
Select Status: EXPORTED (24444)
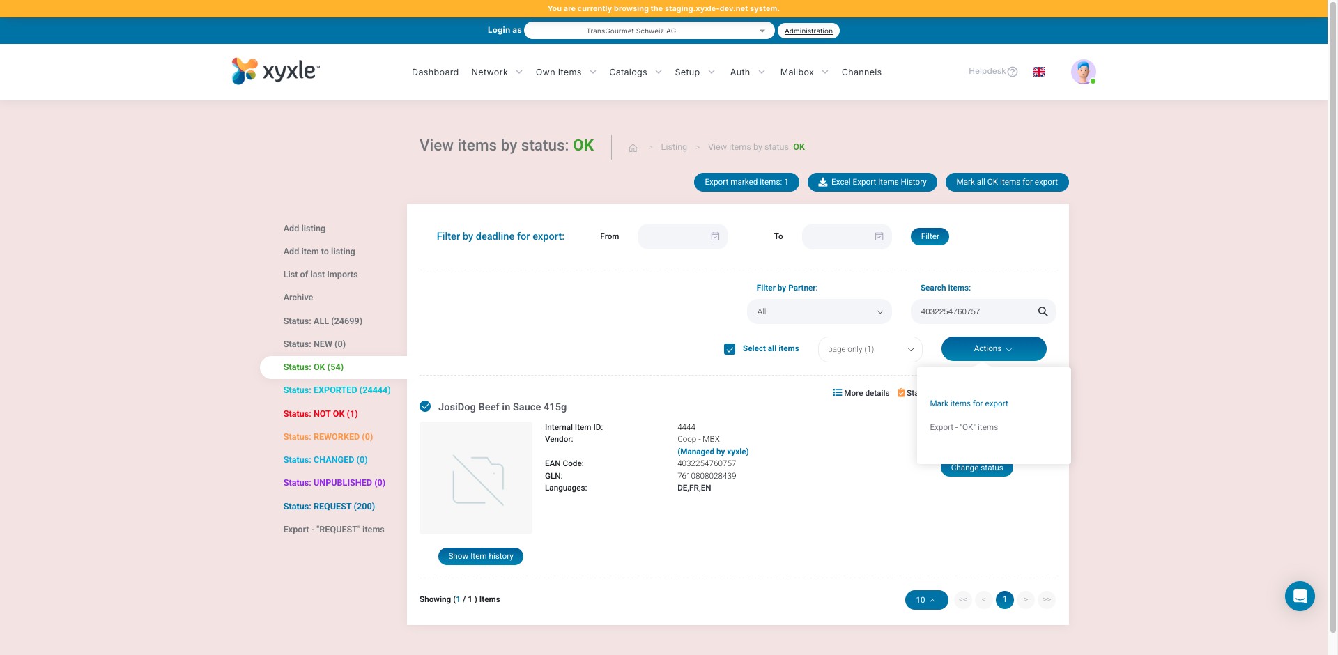(337, 390)
